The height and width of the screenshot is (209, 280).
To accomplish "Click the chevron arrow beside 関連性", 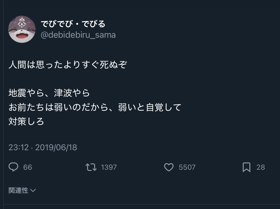I will pos(33,191).
